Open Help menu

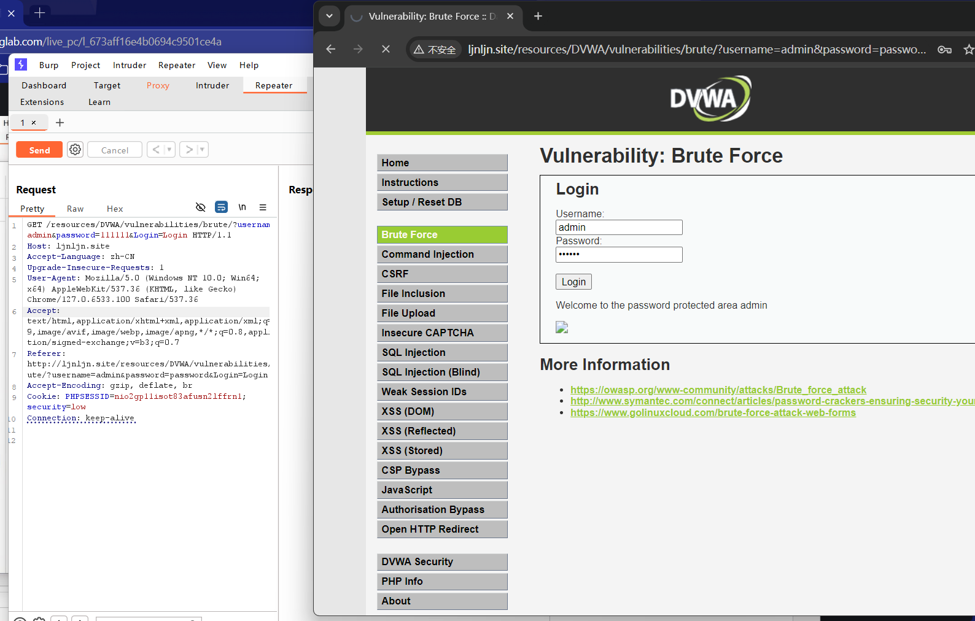click(x=249, y=65)
